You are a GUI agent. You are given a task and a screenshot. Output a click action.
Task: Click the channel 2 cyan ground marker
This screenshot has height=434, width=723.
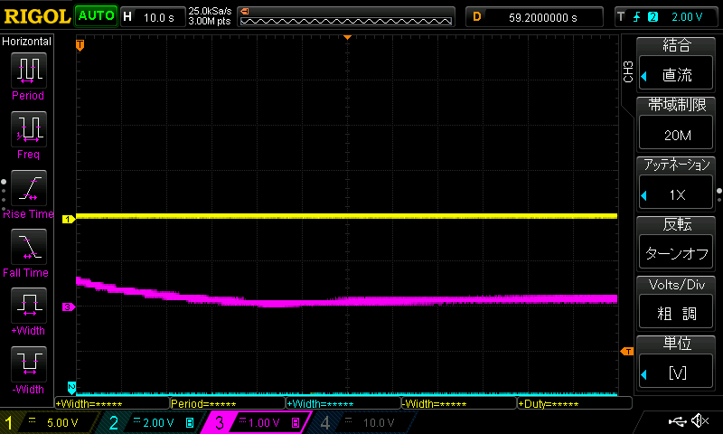(x=71, y=387)
